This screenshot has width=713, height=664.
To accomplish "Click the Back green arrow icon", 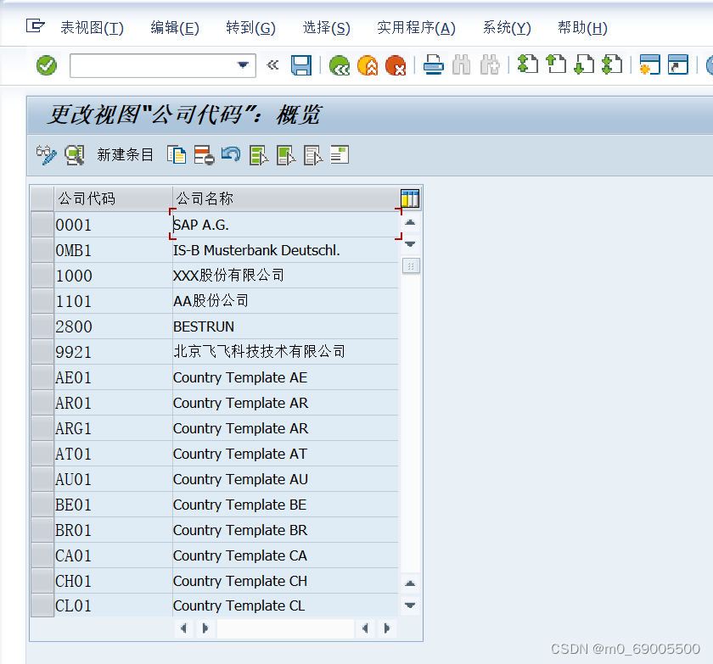I will 339,64.
